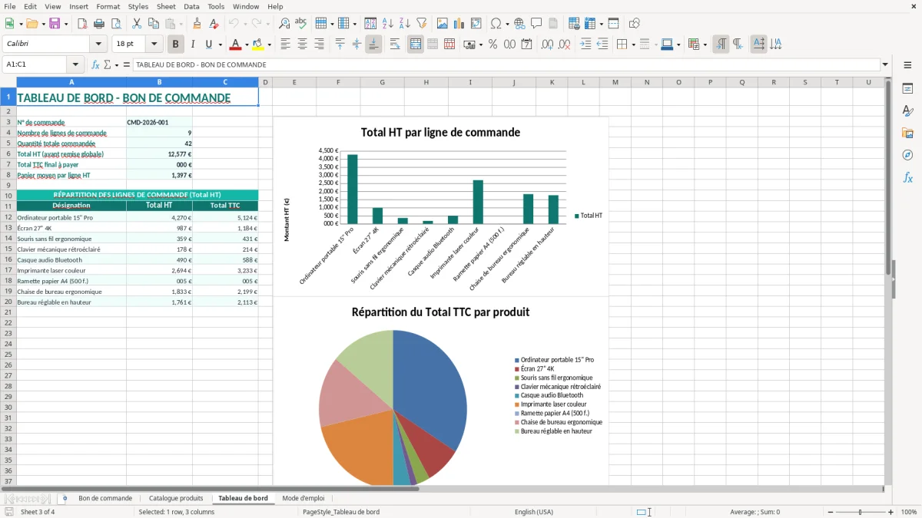The width and height of the screenshot is (922, 518).
Task: Click the Sort Ascending icon
Action: [387, 24]
